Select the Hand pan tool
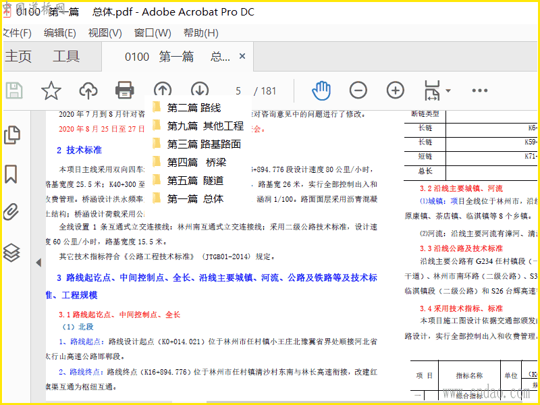The height and width of the screenshot is (405, 540). [321, 90]
